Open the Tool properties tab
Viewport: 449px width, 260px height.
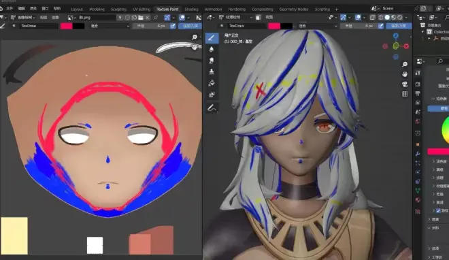pyautogui.click(x=418, y=73)
